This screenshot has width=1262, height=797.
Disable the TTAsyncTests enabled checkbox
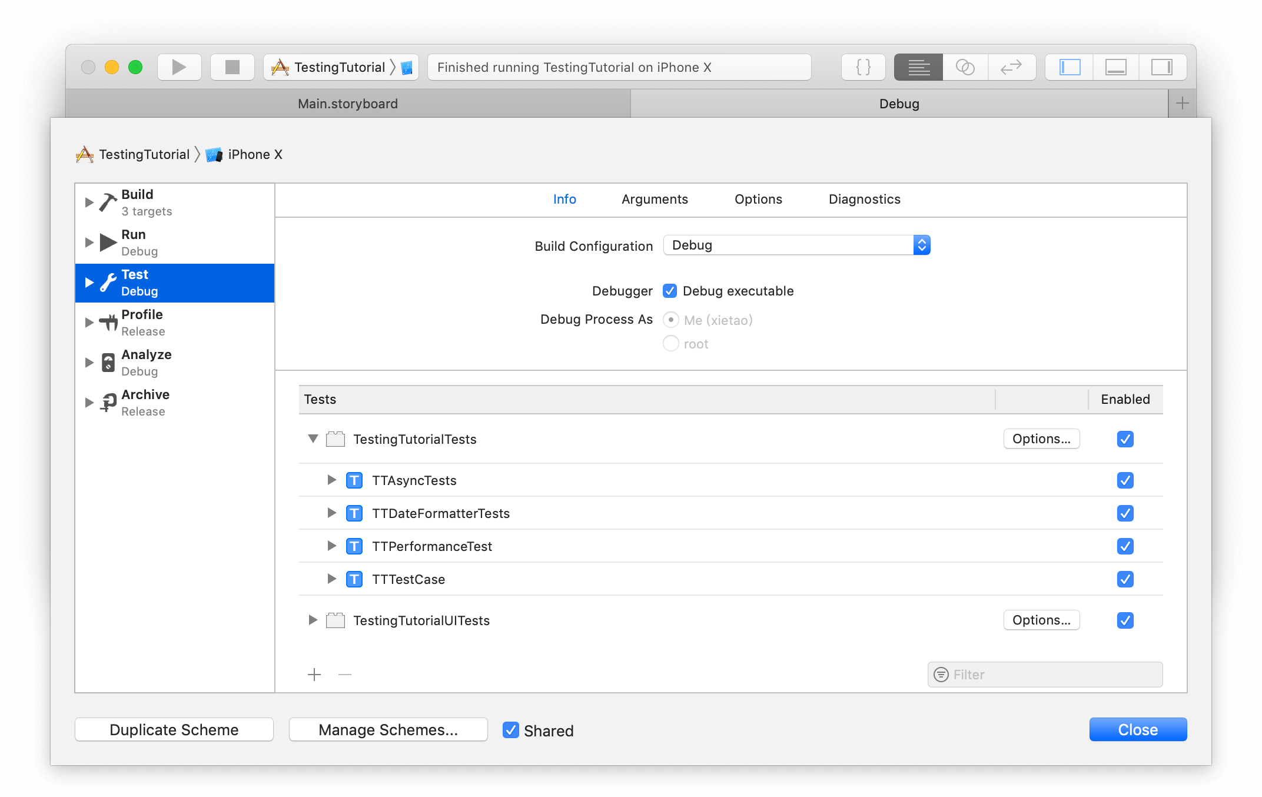click(x=1125, y=480)
